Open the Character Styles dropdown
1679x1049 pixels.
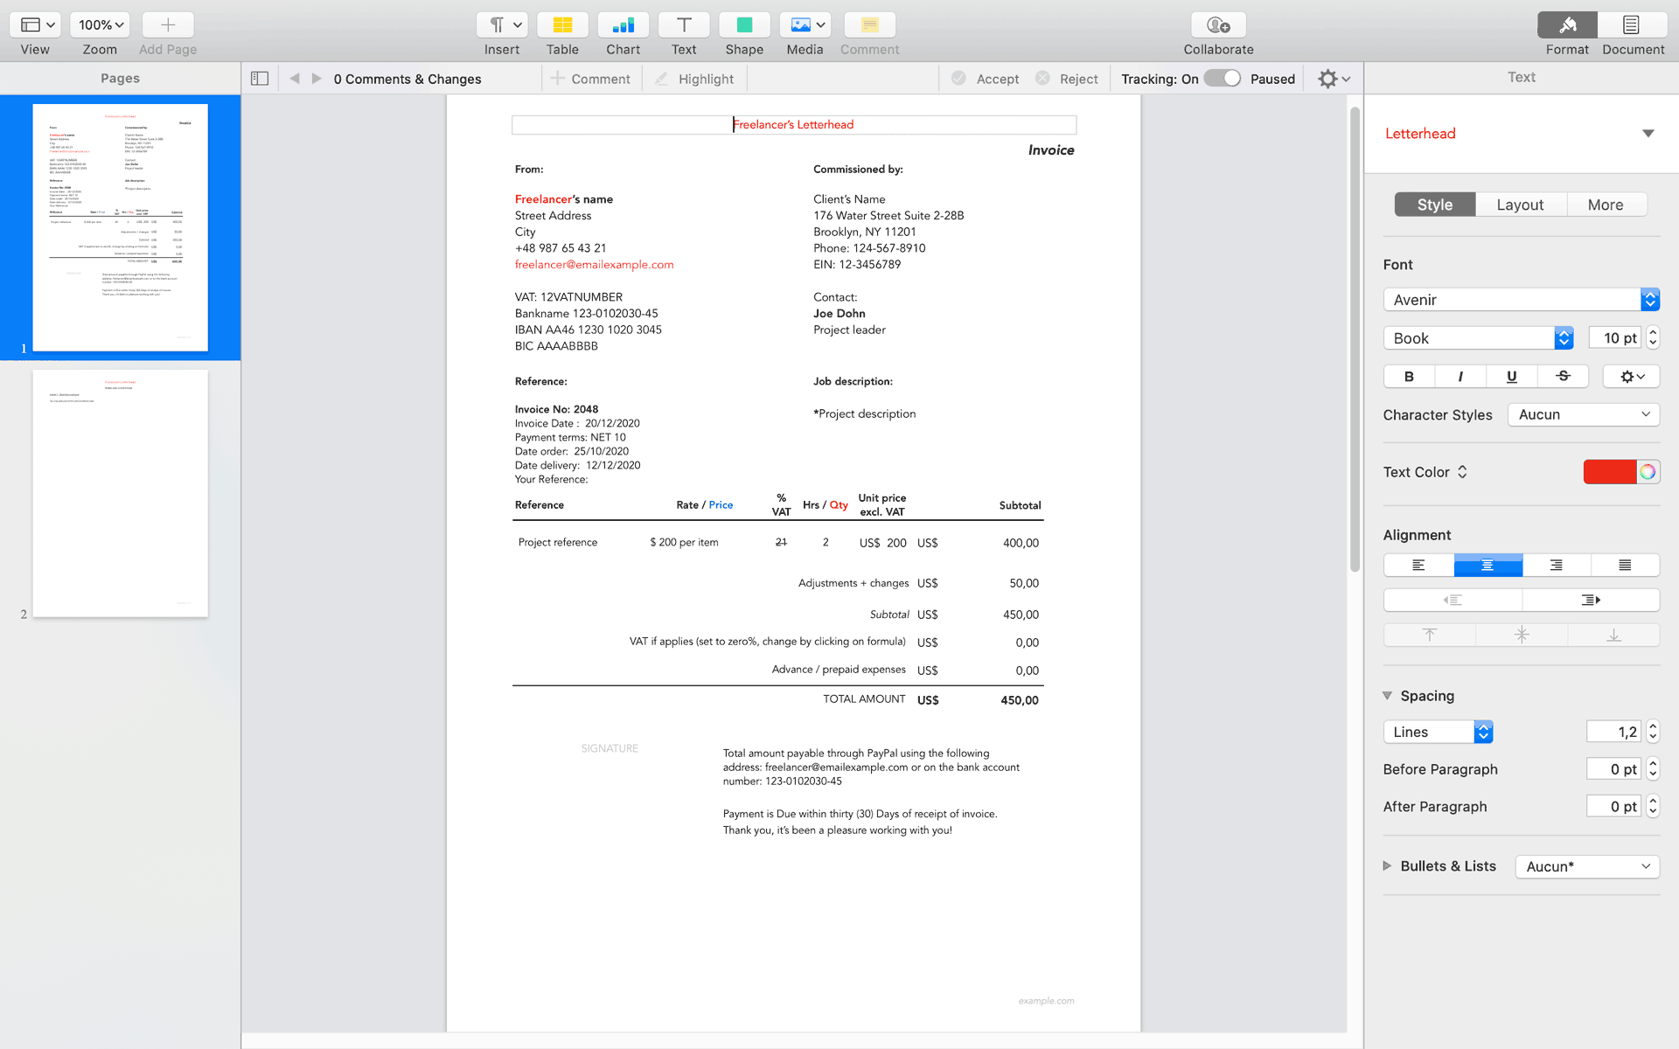click(x=1583, y=414)
